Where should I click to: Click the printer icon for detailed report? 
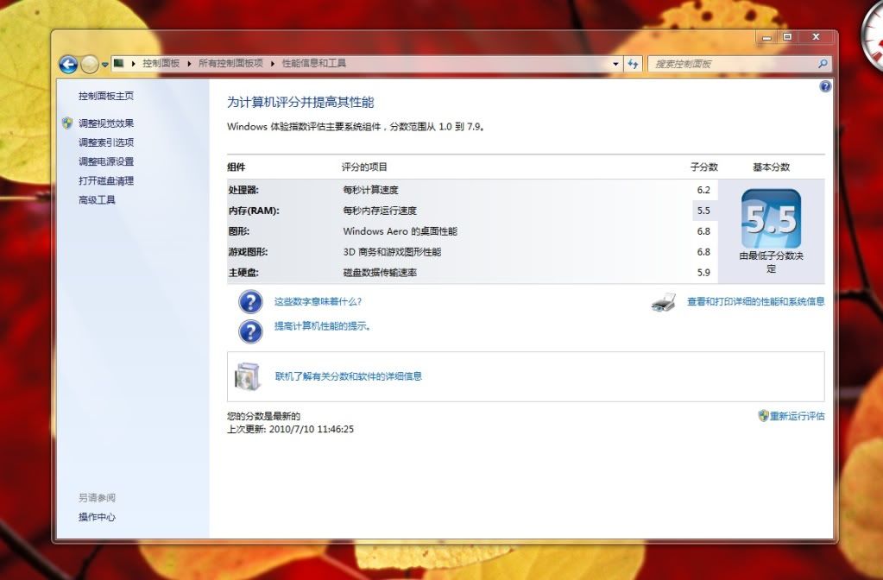pyautogui.click(x=663, y=302)
